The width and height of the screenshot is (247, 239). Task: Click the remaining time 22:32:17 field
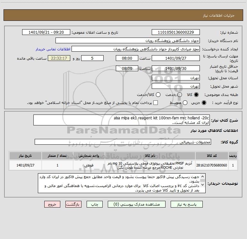pyautogui.click(x=59, y=58)
